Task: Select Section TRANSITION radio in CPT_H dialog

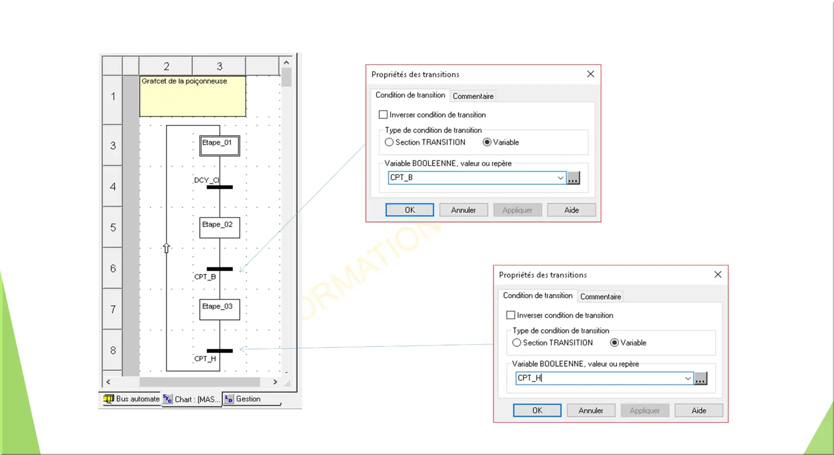Action: pos(517,343)
